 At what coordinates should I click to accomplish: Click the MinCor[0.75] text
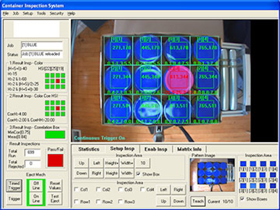coord(19,132)
